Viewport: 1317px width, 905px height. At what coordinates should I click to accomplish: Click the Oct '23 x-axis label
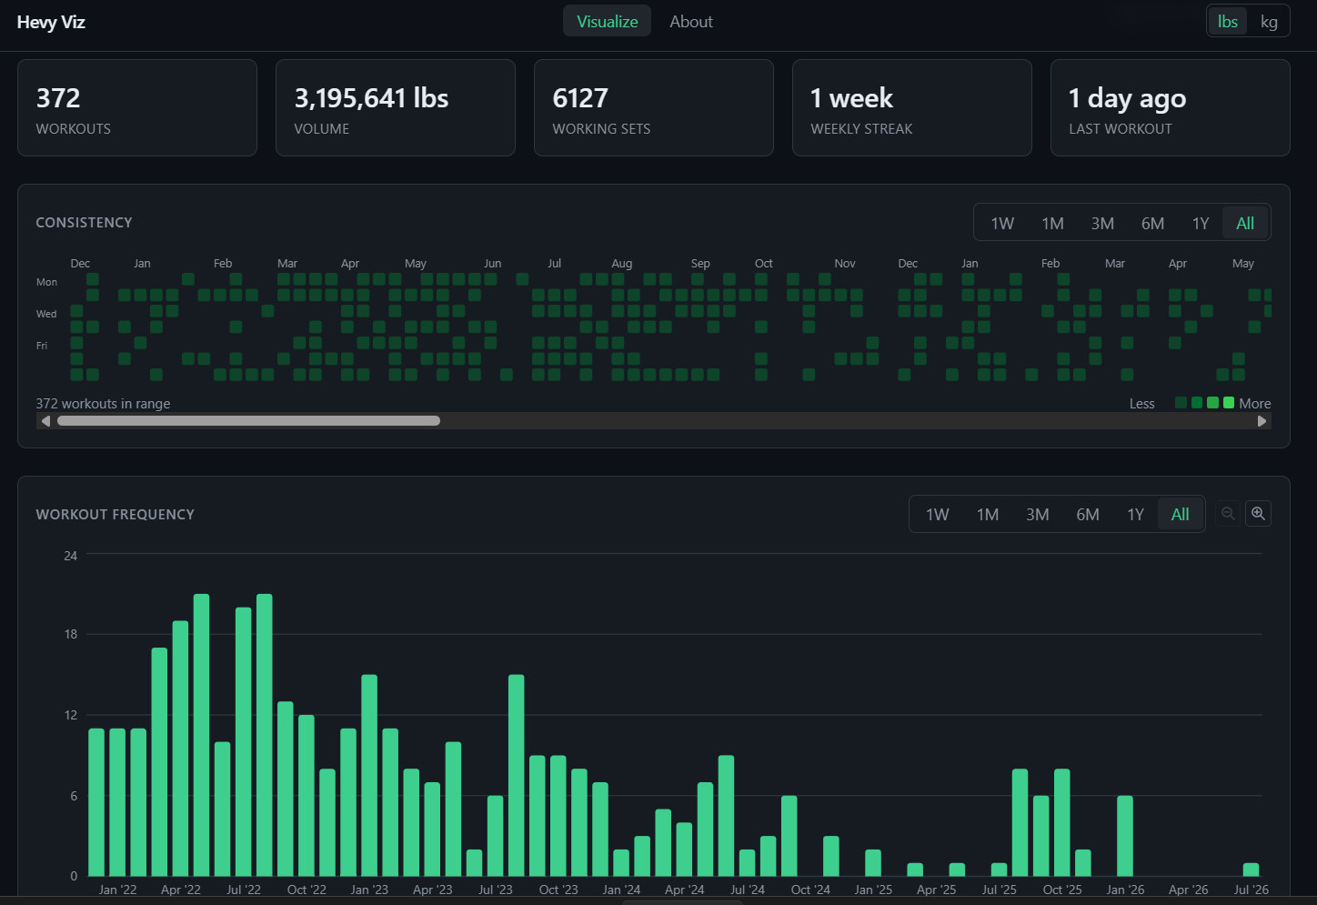click(558, 890)
